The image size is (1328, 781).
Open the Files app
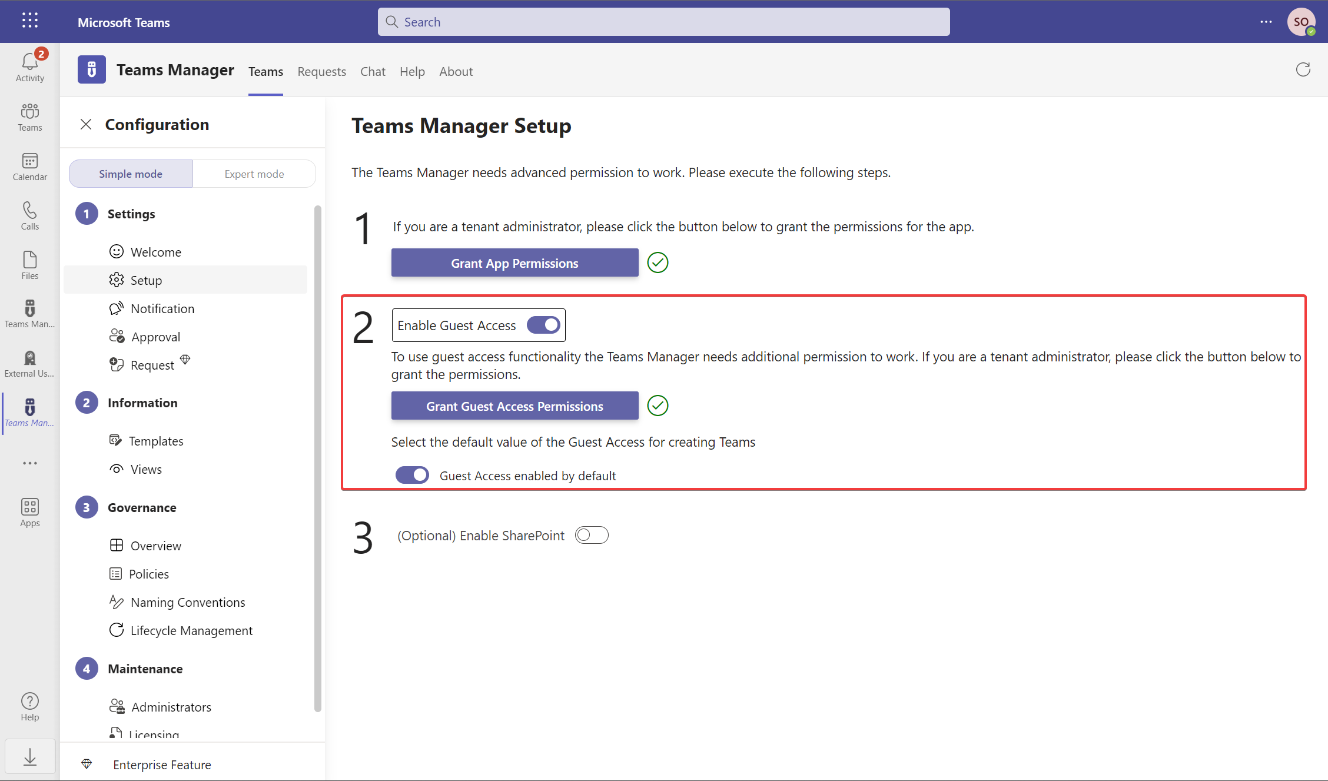coord(30,265)
